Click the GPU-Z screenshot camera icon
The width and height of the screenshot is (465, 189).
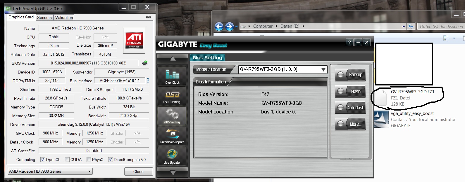[x=149, y=17]
